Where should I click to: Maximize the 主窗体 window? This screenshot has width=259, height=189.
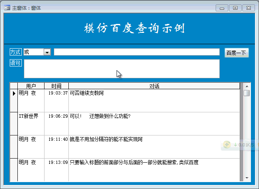(x=235, y=8)
